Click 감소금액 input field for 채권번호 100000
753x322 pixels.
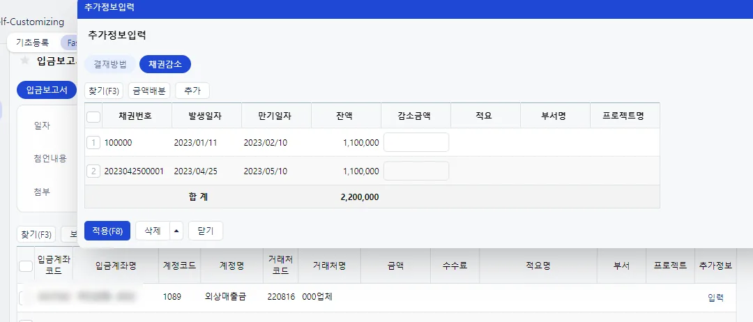coord(416,142)
